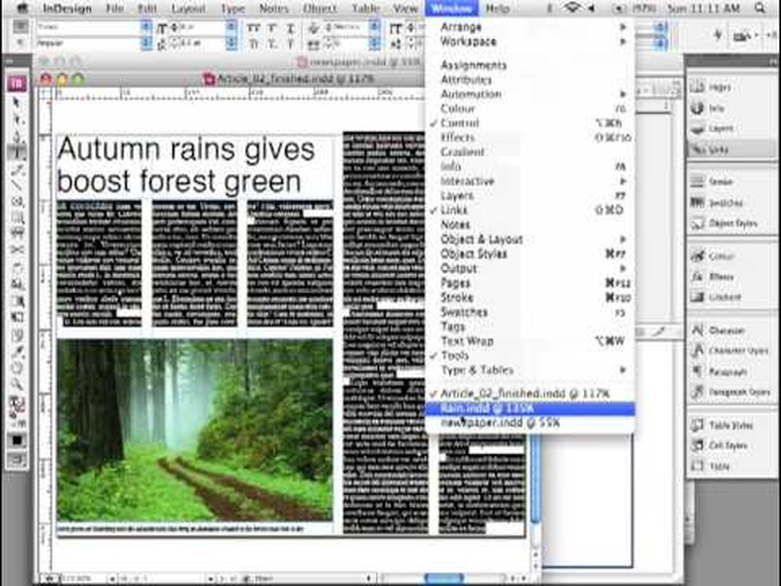Image resolution: width=781 pixels, height=586 pixels.
Task: Open the Table Styles panel icon
Action: coord(698,425)
